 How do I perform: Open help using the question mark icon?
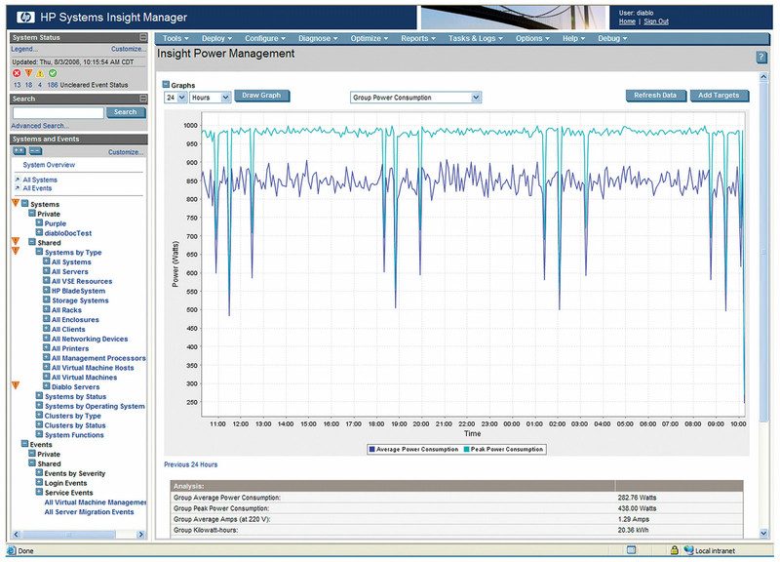click(x=761, y=56)
